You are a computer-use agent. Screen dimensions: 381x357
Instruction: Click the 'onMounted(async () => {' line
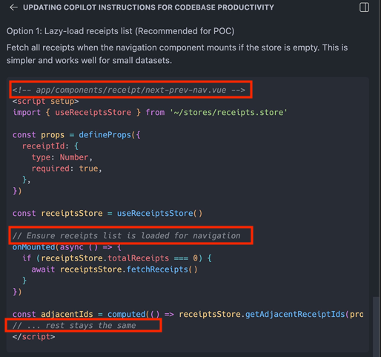pyautogui.click(x=67, y=247)
